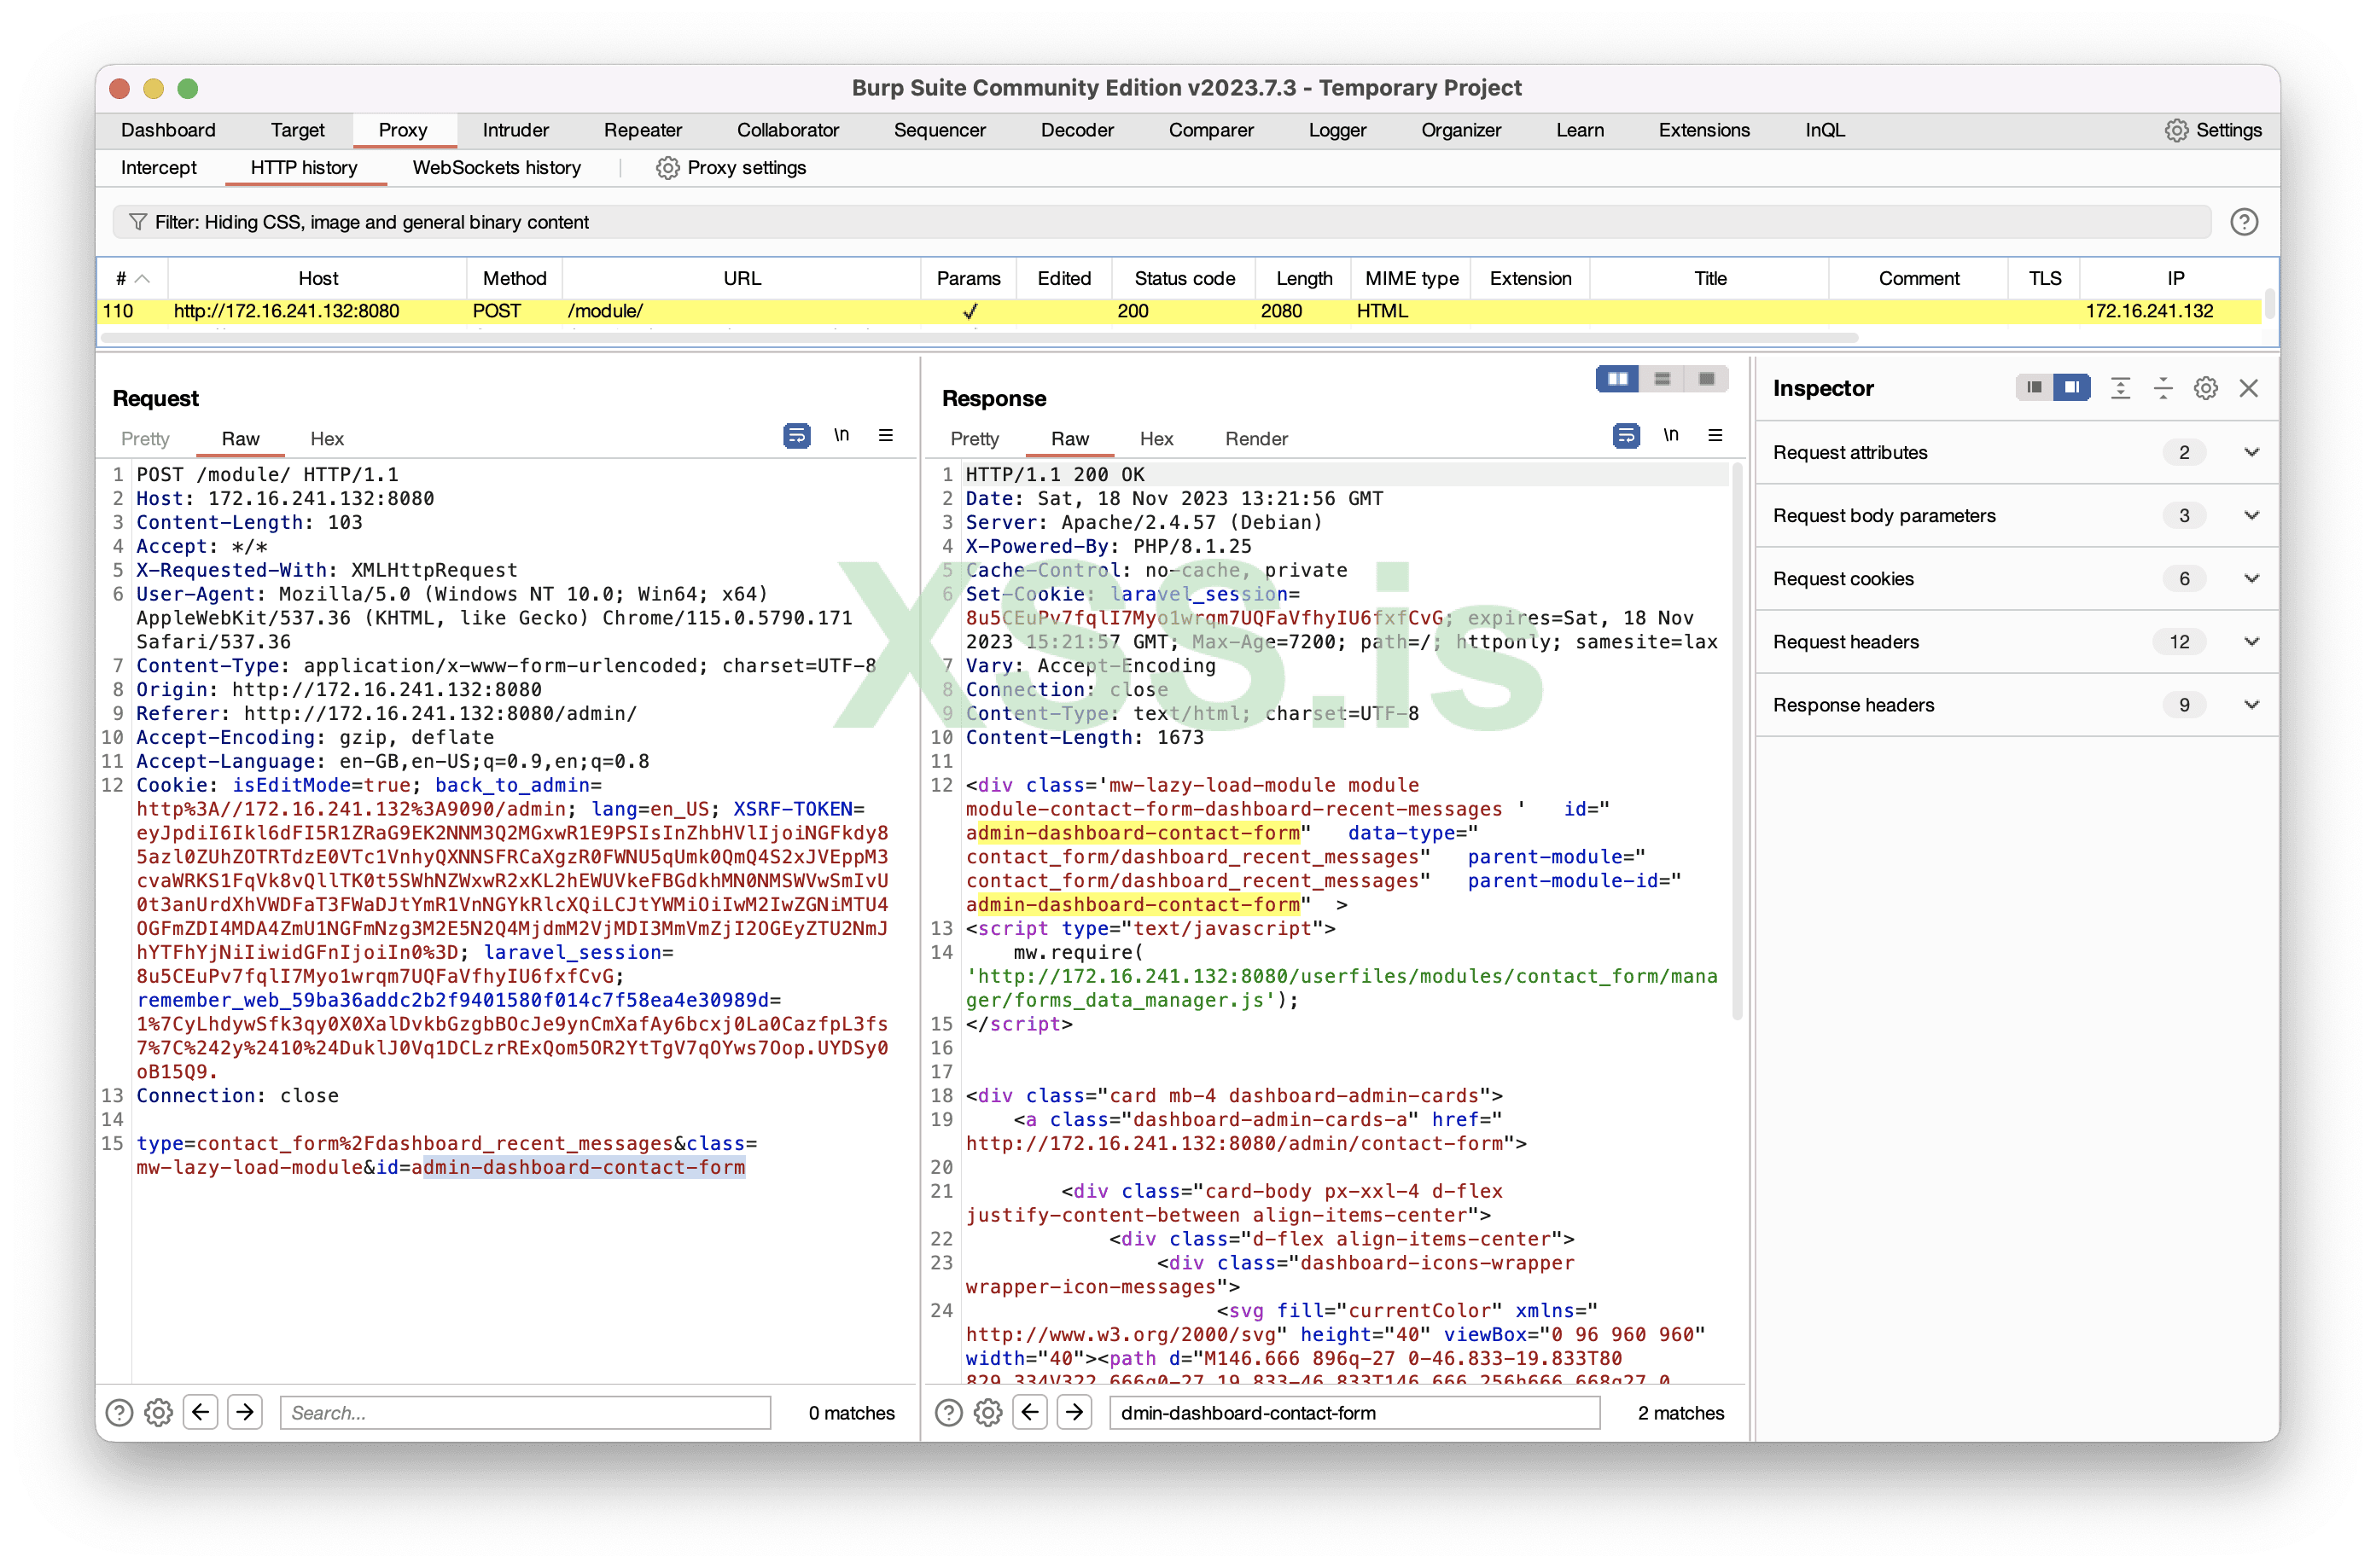Go to previous match in Request search
The height and width of the screenshot is (1568, 2376).
pyautogui.click(x=201, y=1412)
